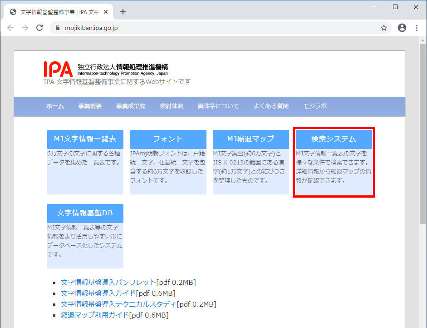
Task: Minimize the Chrome window
Action: pos(374,7)
